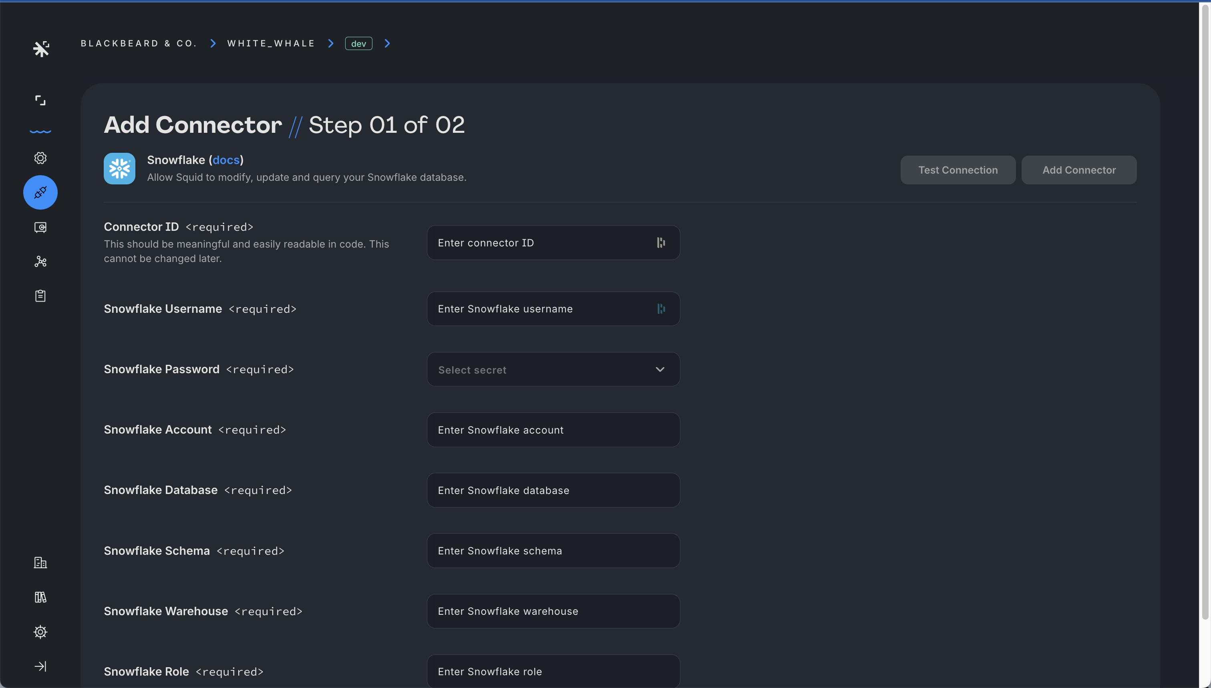The height and width of the screenshot is (688, 1211).
Task: Focus the Enter Snowflake username field
Action: (x=553, y=308)
